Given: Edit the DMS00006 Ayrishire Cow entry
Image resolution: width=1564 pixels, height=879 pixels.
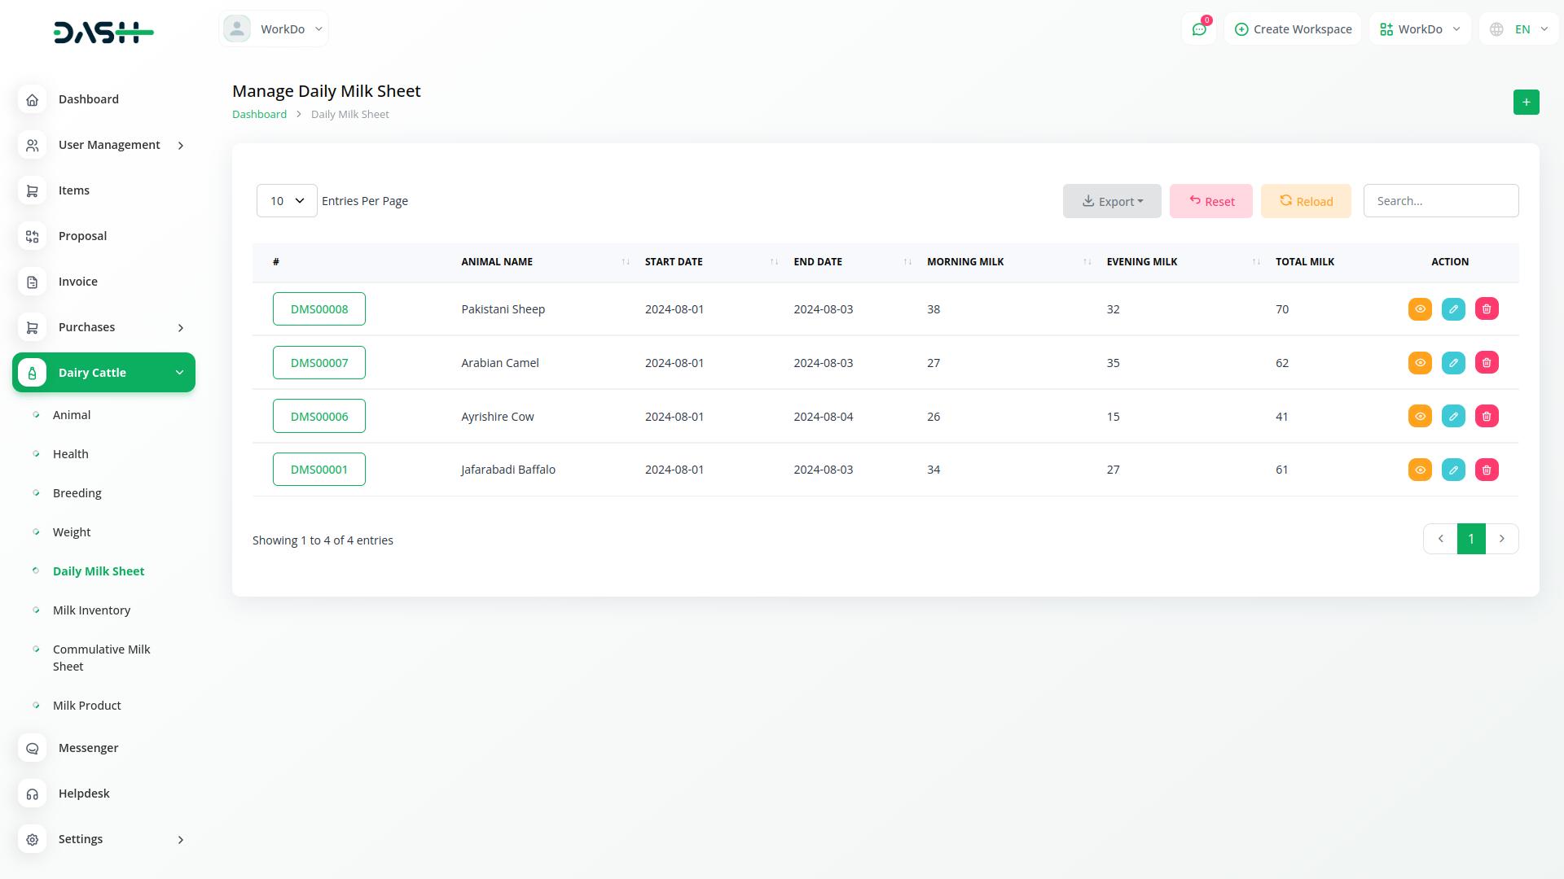Looking at the screenshot, I should [1453, 417].
